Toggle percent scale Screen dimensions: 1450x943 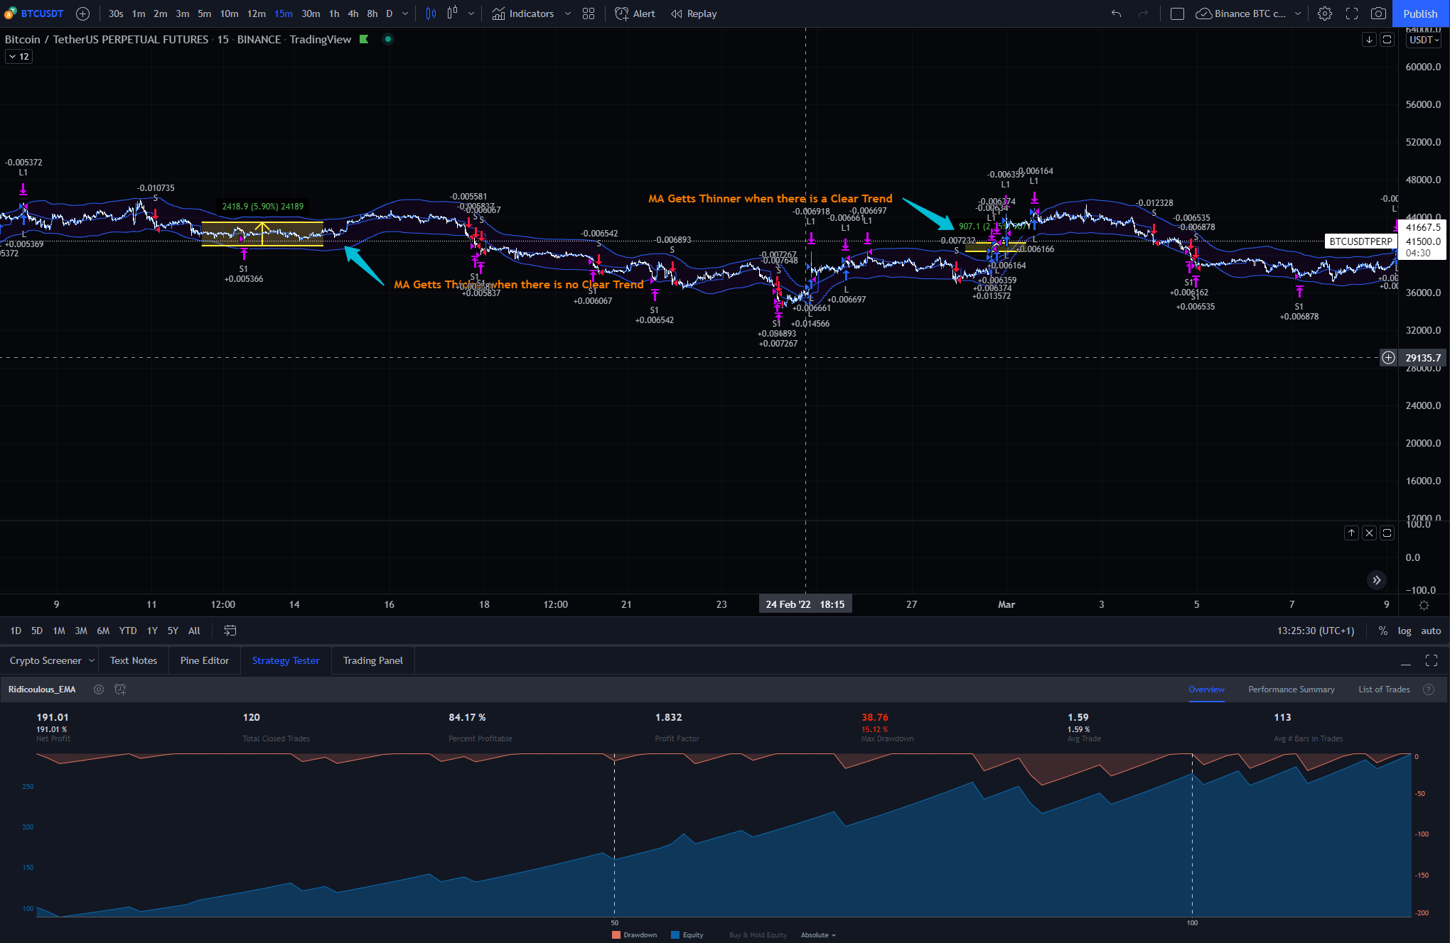coord(1382,631)
